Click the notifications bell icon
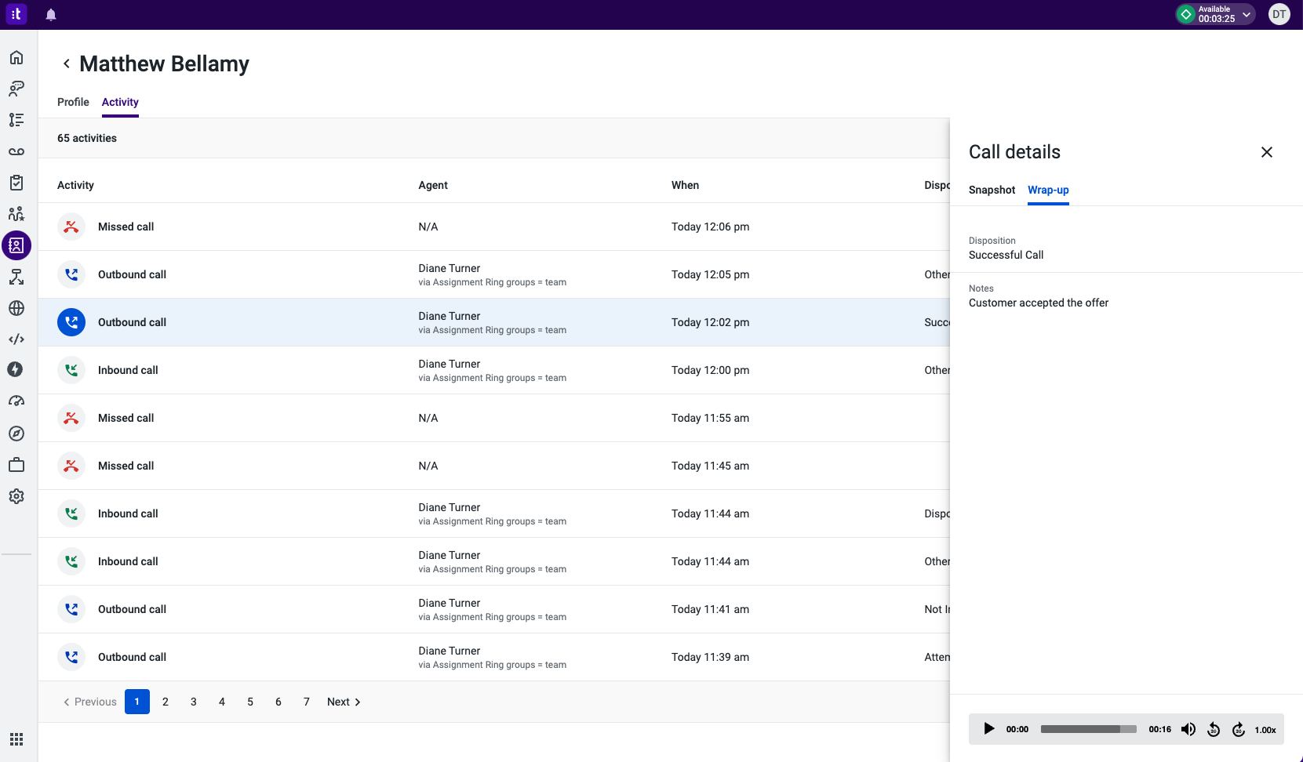Viewport: 1303px width, 762px height. click(51, 14)
